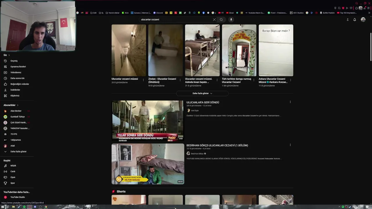Open options menu for Ankara Ulucanlar Cezaevi Müzesi short
The image size is (372, 209).
click(291, 80)
